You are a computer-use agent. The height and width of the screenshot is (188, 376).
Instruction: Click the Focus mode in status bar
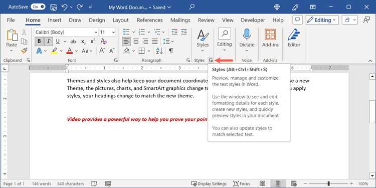click(x=242, y=183)
